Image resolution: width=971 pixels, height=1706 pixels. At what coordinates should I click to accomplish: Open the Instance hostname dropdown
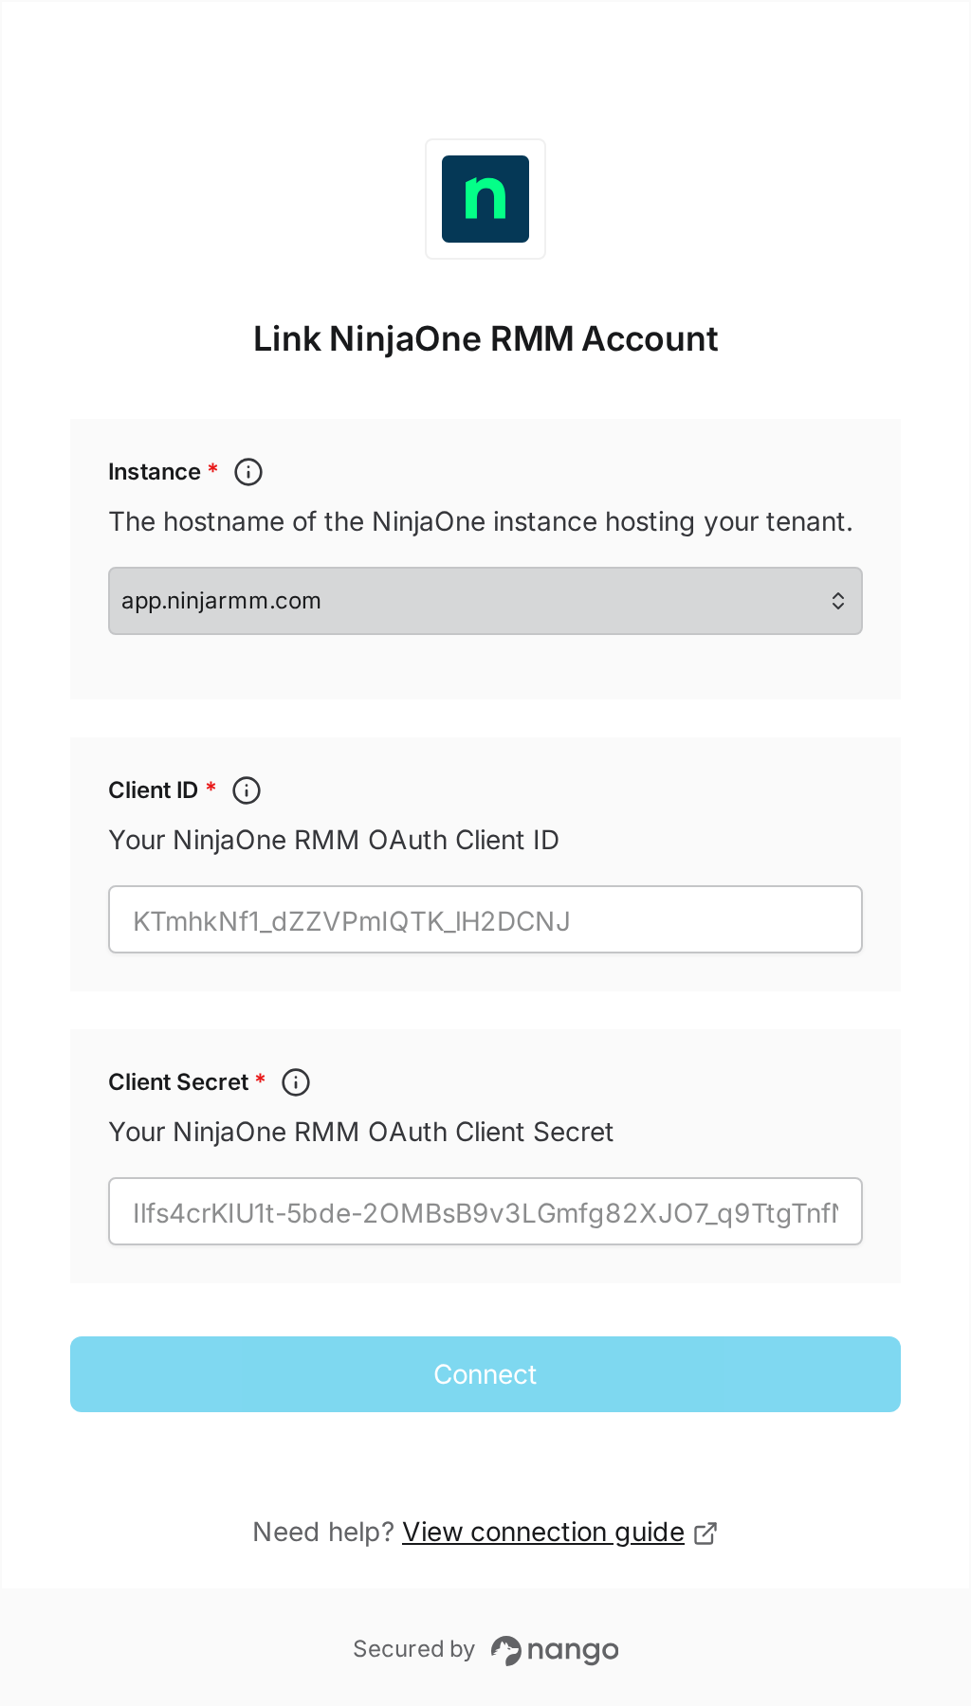(485, 601)
